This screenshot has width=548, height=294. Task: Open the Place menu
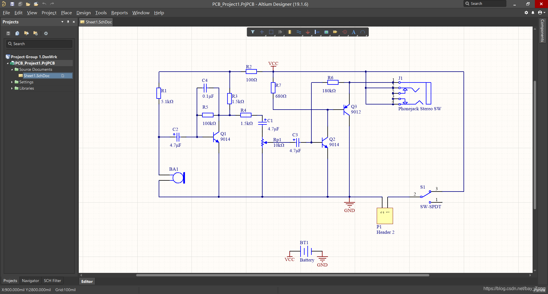point(67,13)
